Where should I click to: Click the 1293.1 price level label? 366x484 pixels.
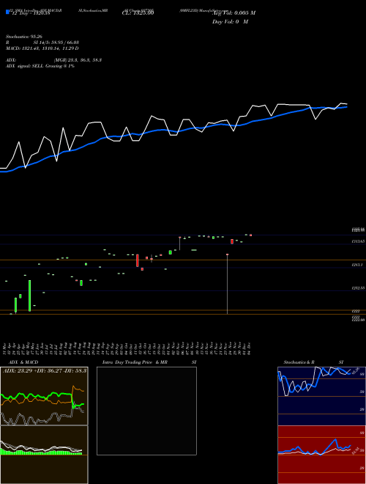tap(358, 265)
